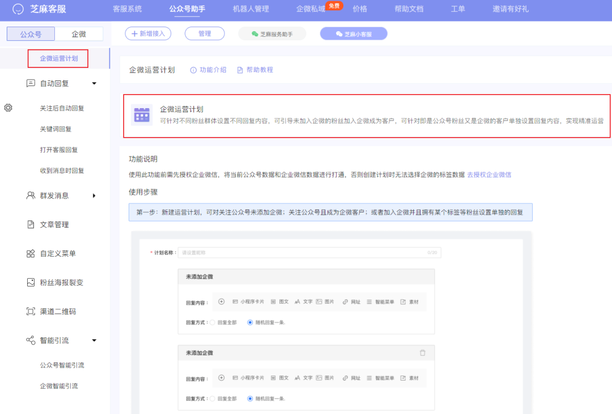Click the 计划名称 input field
Viewport: 612px width, 414px height.
click(x=309, y=253)
